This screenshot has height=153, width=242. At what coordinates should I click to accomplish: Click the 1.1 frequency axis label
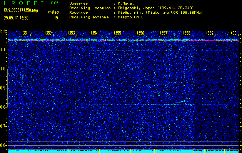pos(3,50)
